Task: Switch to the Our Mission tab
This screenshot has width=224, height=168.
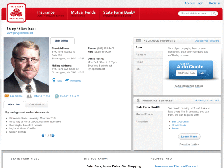Action: [36, 104]
